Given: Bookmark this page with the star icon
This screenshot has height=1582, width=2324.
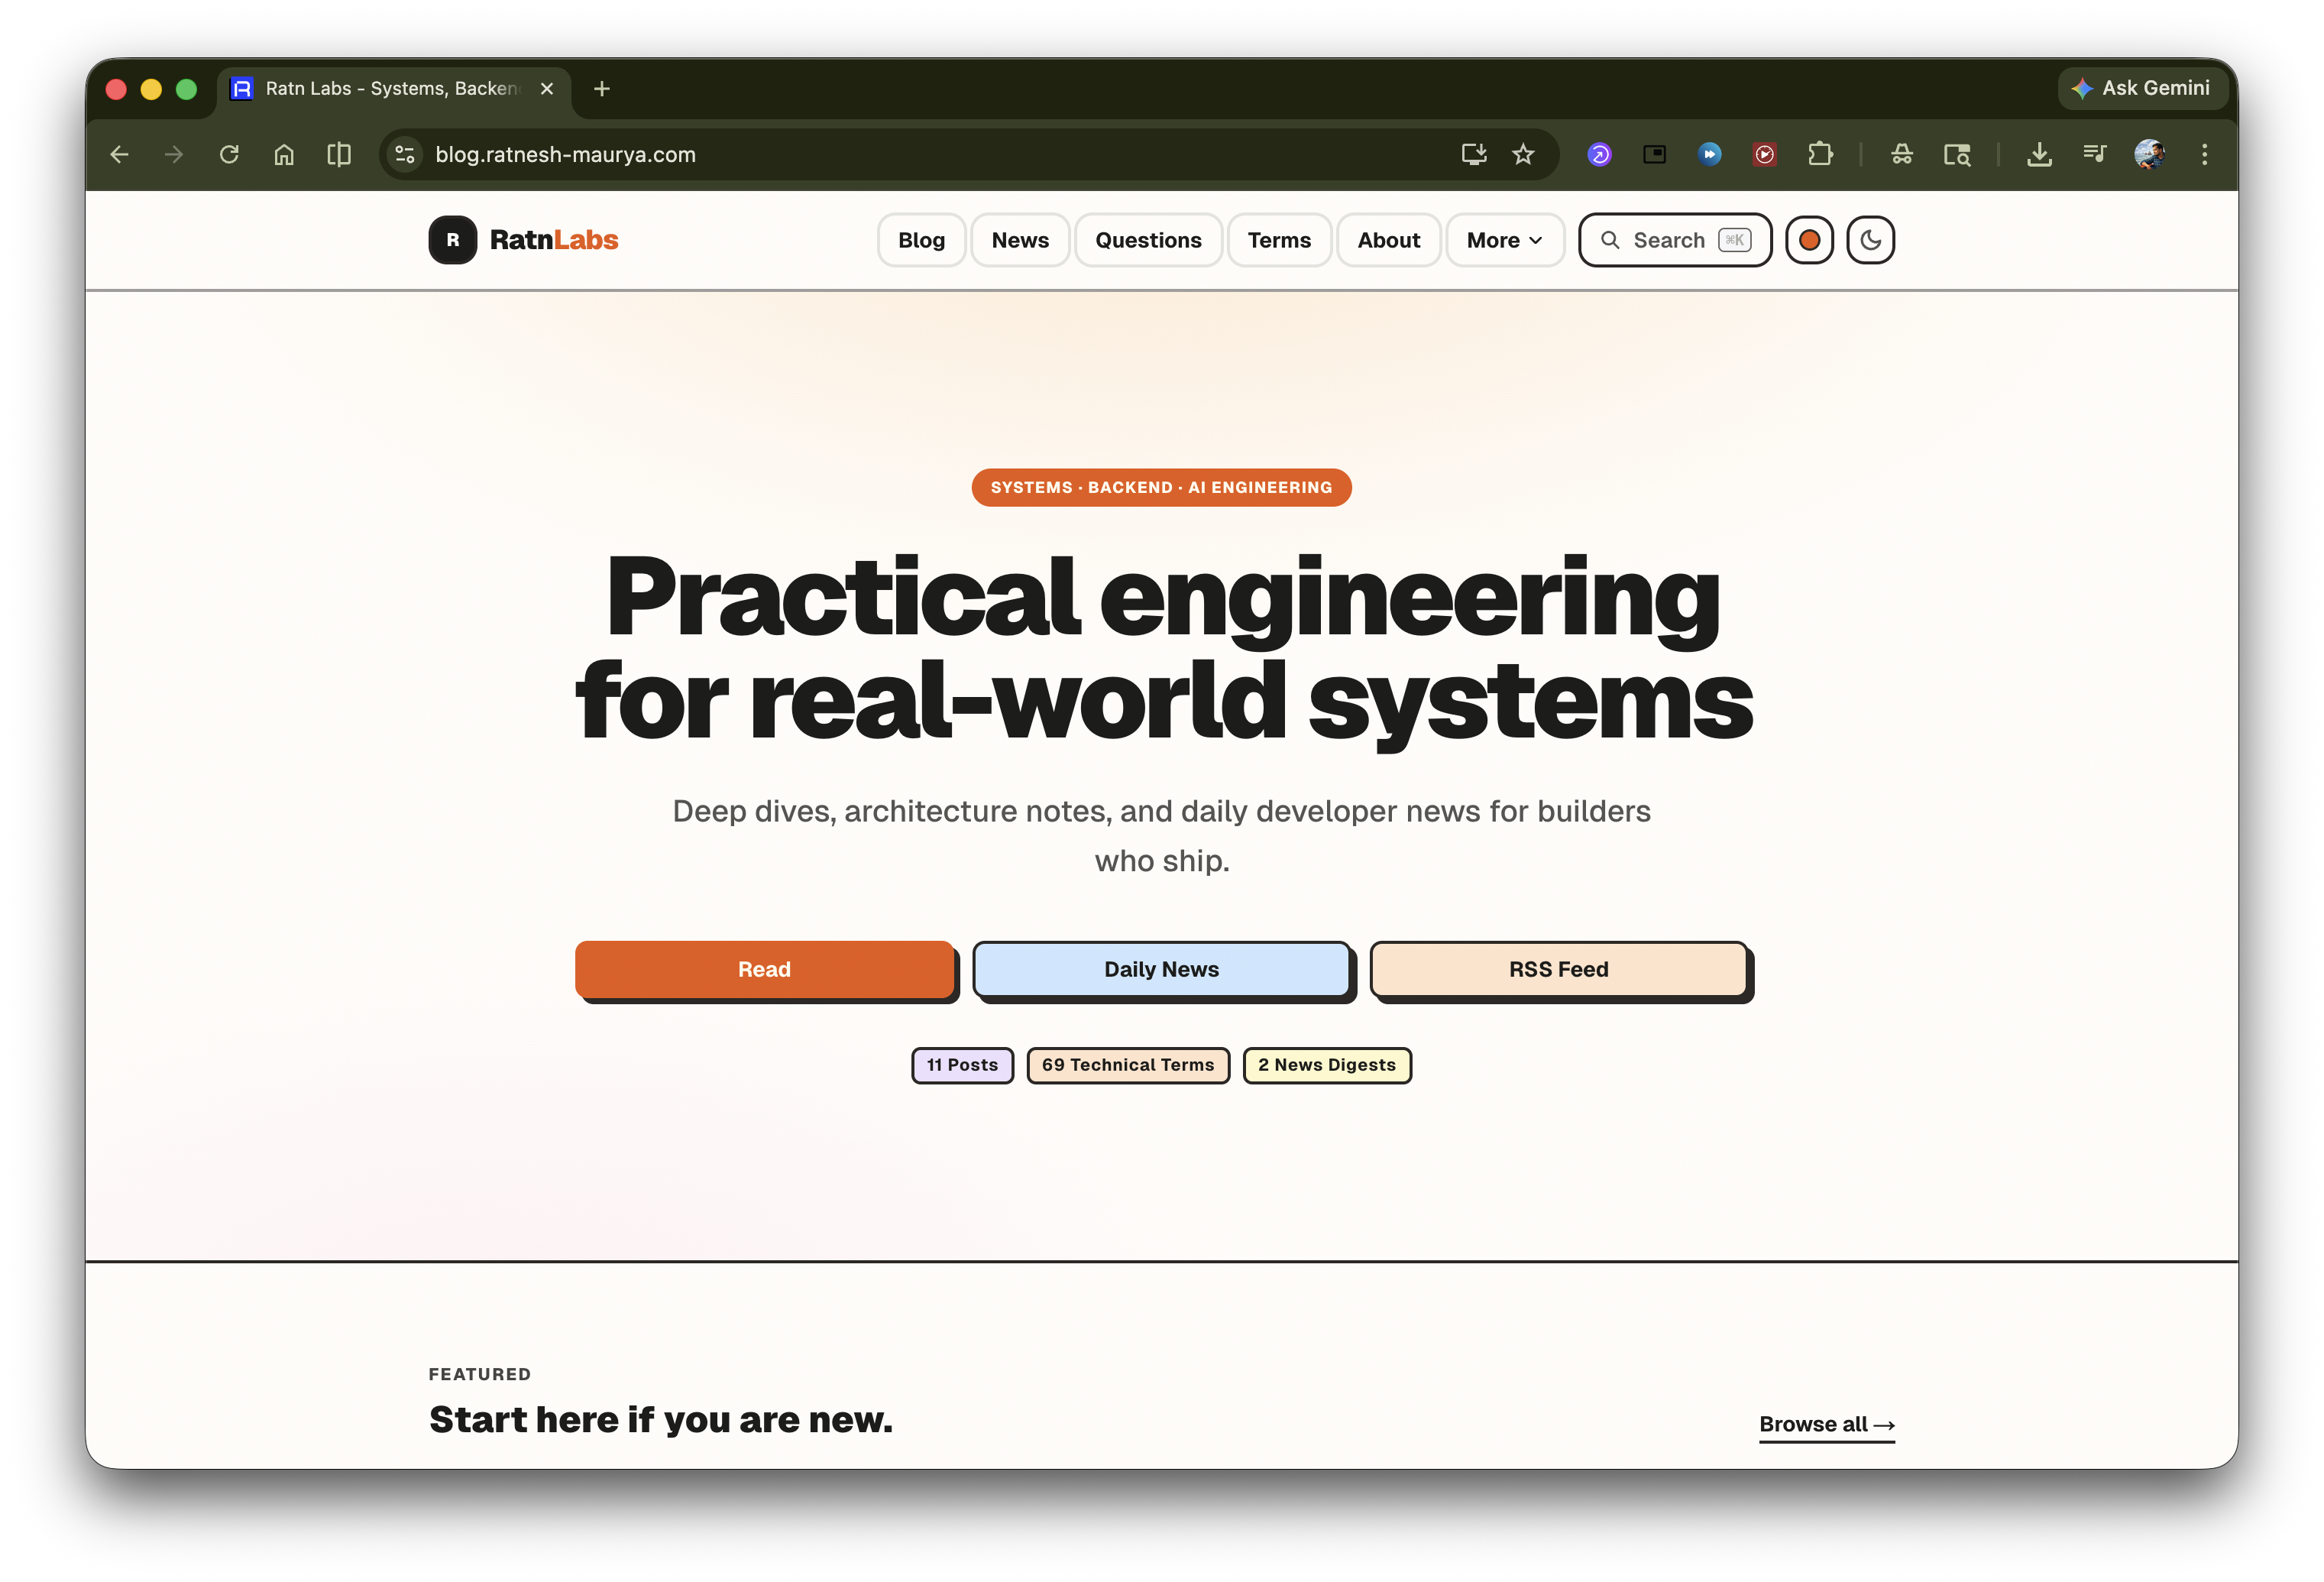Looking at the screenshot, I should click(1523, 154).
